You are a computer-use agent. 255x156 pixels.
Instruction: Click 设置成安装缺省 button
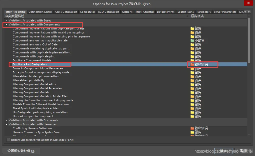(x=21, y=151)
